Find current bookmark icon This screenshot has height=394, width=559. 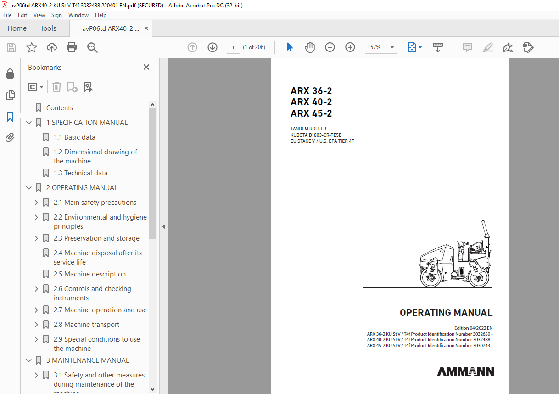[x=89, y=87]
